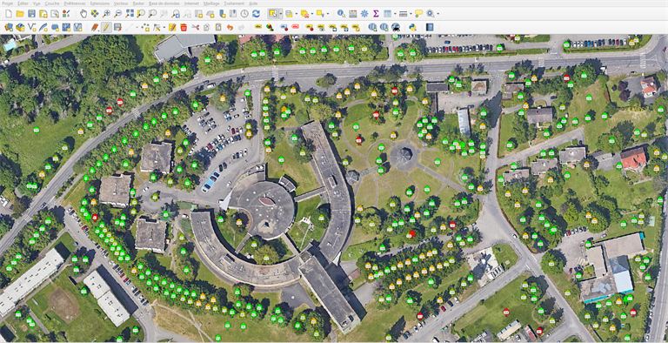Image resolution: width=668 pixels, height=343 pixels.
Task: Open the new print layout icon
Action: (x=55, y=14)
